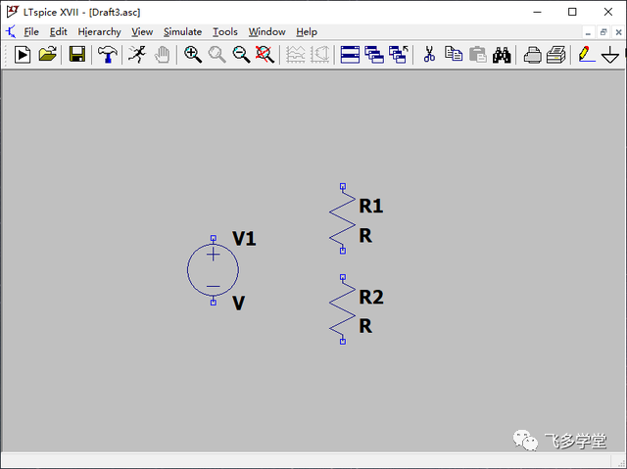
Task: Select the Zoom Out magnifier
Action: pyautogui.click(x=242, y=54)
